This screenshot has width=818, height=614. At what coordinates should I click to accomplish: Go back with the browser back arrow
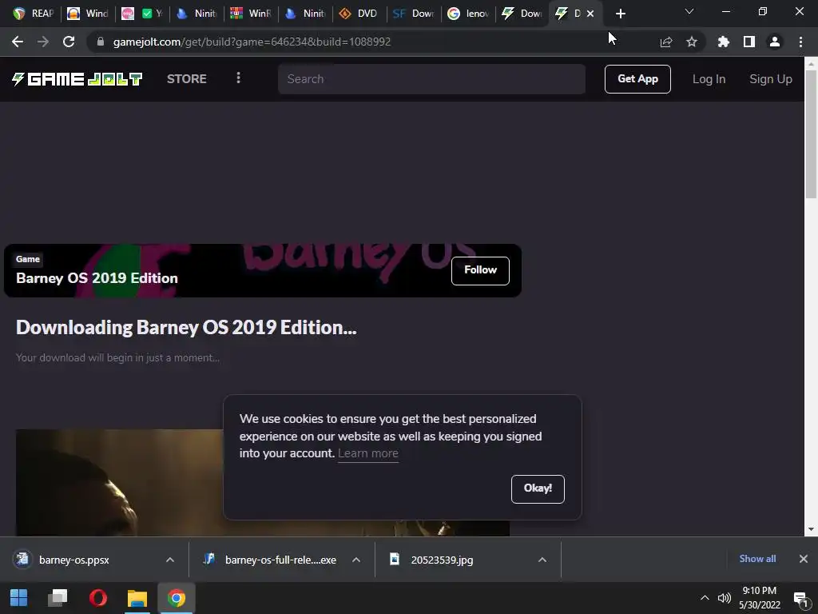point(18,42)
